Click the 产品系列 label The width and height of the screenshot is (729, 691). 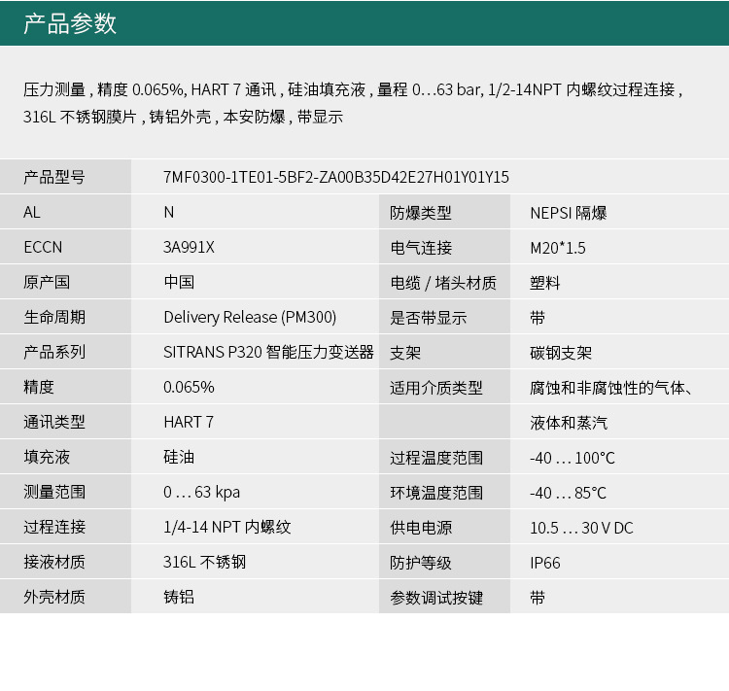point(54,352)
